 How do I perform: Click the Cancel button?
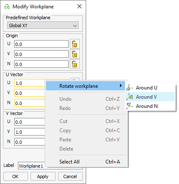70,176
